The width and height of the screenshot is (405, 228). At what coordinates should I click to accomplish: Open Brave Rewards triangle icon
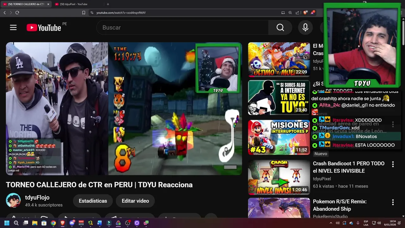point(313,12)
